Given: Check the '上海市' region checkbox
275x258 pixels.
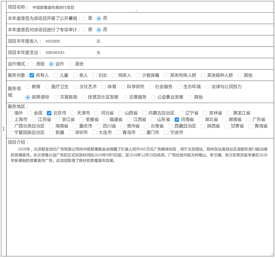Looking at the screenshot, I should (10, 120).
